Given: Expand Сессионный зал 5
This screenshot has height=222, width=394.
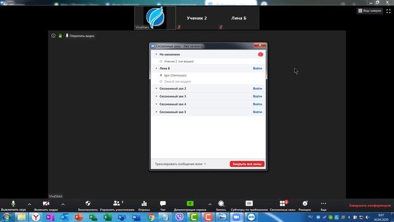Looking at the screenshot, I should tap(156, 112).
